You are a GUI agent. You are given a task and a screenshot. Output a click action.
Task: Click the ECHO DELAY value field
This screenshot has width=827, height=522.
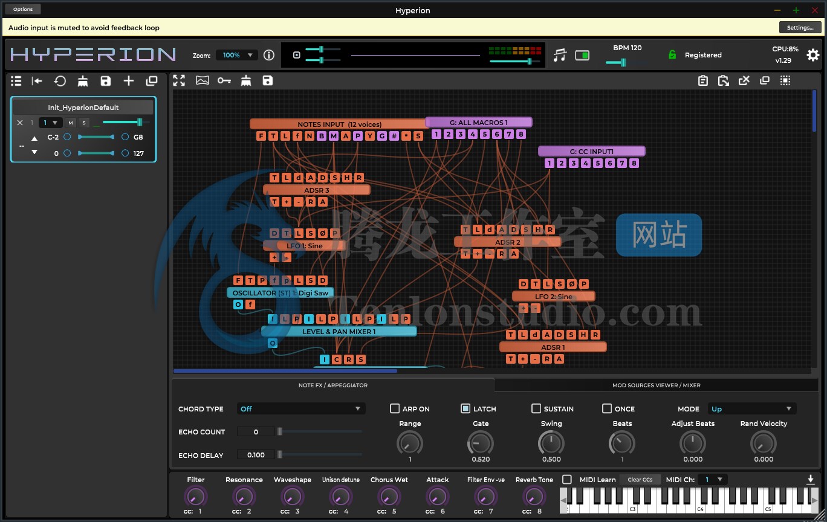pyautogui.click(x=256, y=455)
